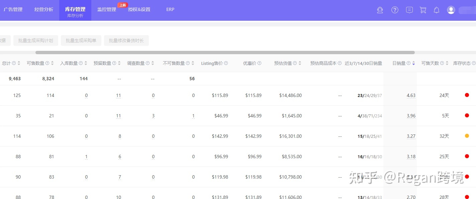Click the help question mark icon in header
The width and height of the screenshot is (476, 199).
(x=395, y=10)
